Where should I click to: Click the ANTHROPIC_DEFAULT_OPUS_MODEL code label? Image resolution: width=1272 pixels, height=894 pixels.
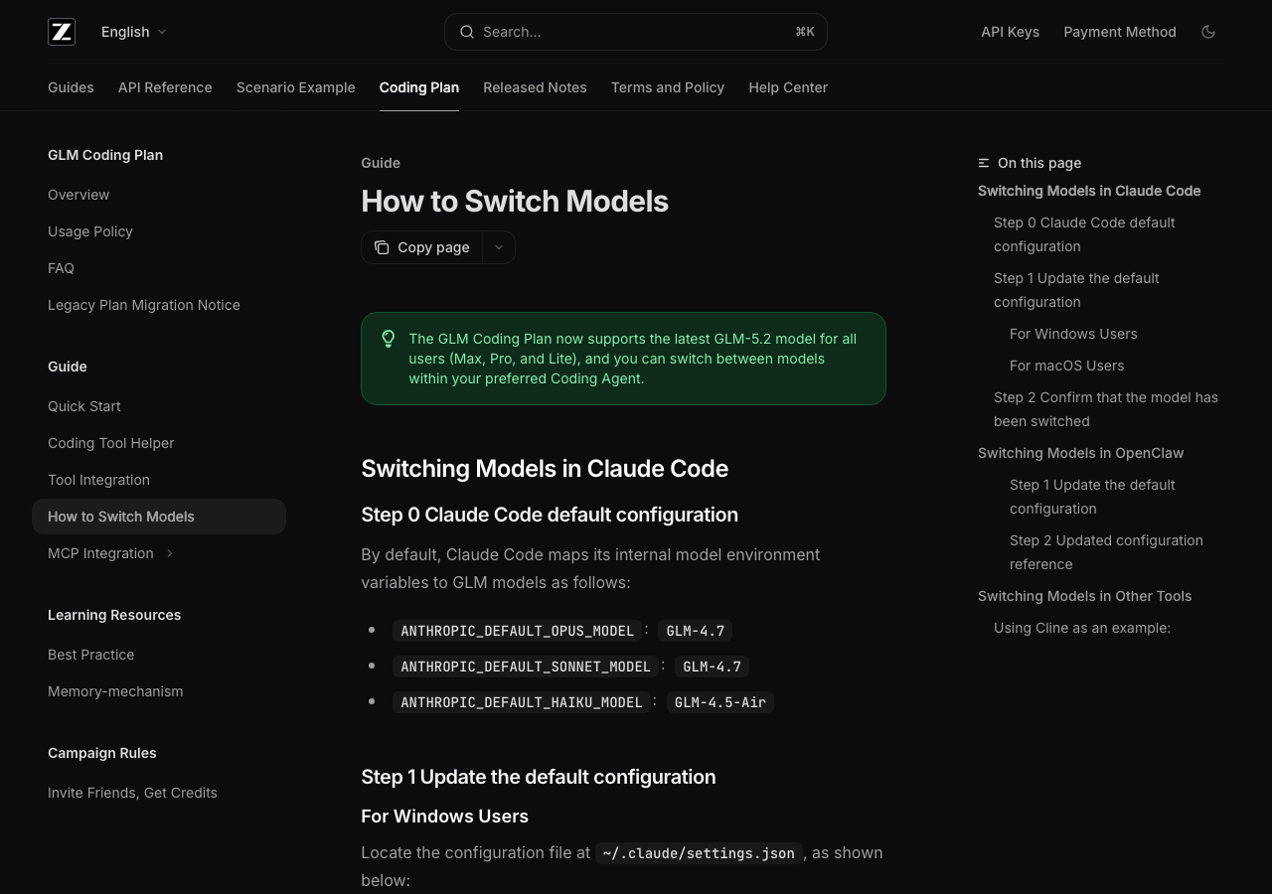point(517,631)
